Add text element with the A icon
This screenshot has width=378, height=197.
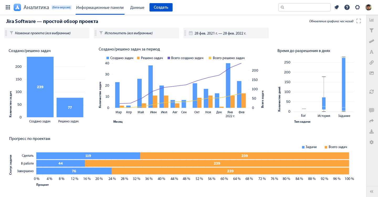[371, 52]
